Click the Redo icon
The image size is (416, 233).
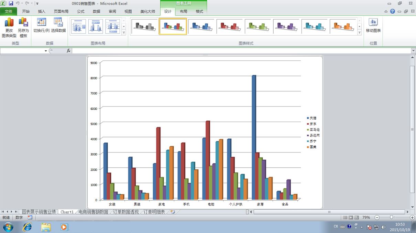(28, 3)
